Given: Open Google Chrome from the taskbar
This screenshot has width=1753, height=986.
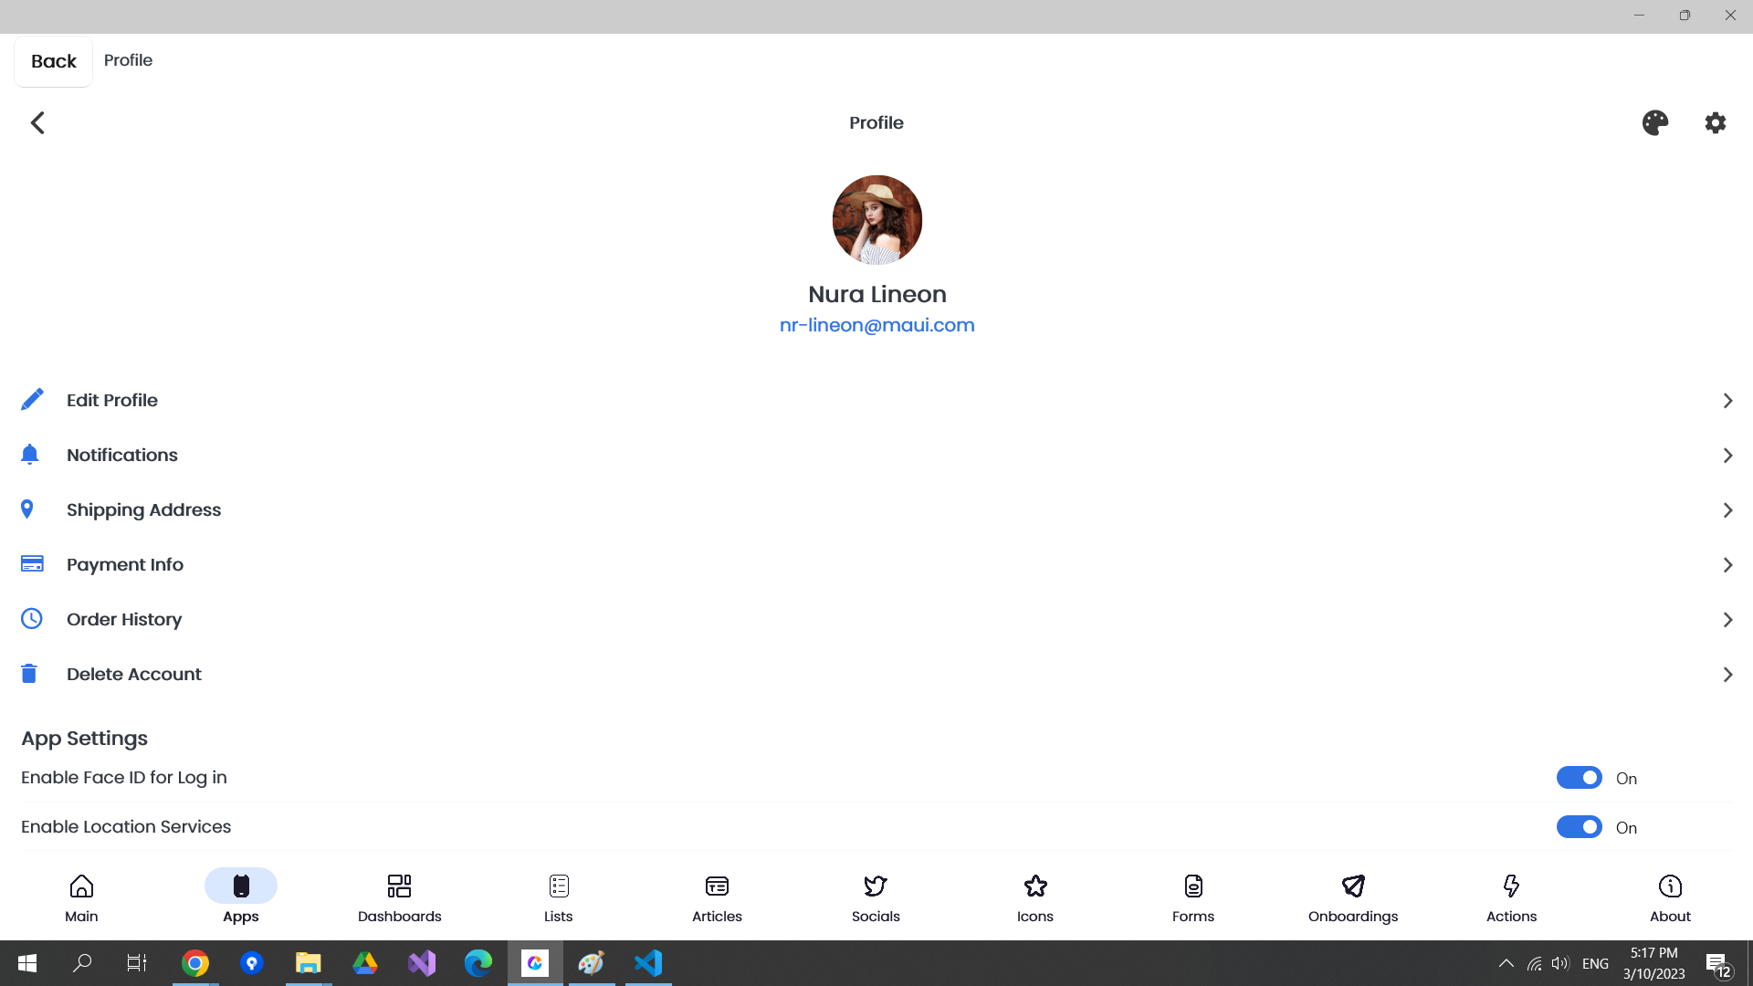Looking at the screenshot, I should tap(194, 963).
